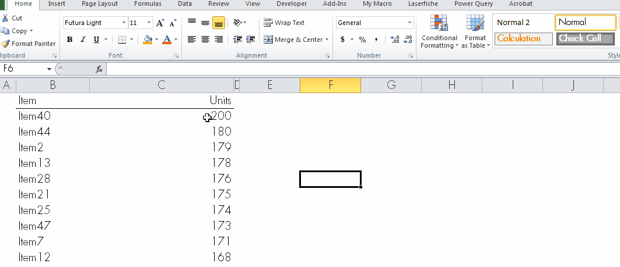Click the Increase Decimal icon

[395, 40]
